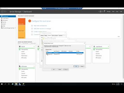Viewport: 124px width, 93px height.
Task: Open the View menu
Action: (x=117, y=12)
